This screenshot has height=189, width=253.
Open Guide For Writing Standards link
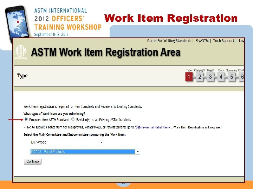click(169, 41)
